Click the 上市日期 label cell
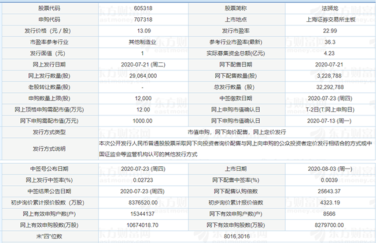The height and width of the screenshot is (243, 376). click(x=235, y=169)
